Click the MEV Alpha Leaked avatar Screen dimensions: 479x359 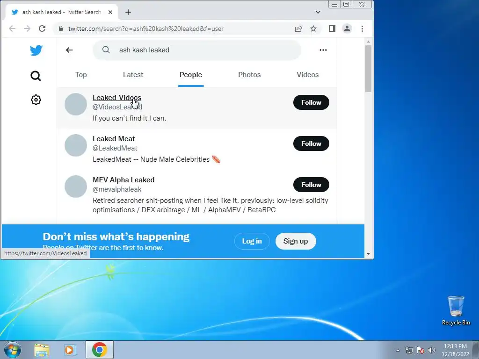[76, 187]
